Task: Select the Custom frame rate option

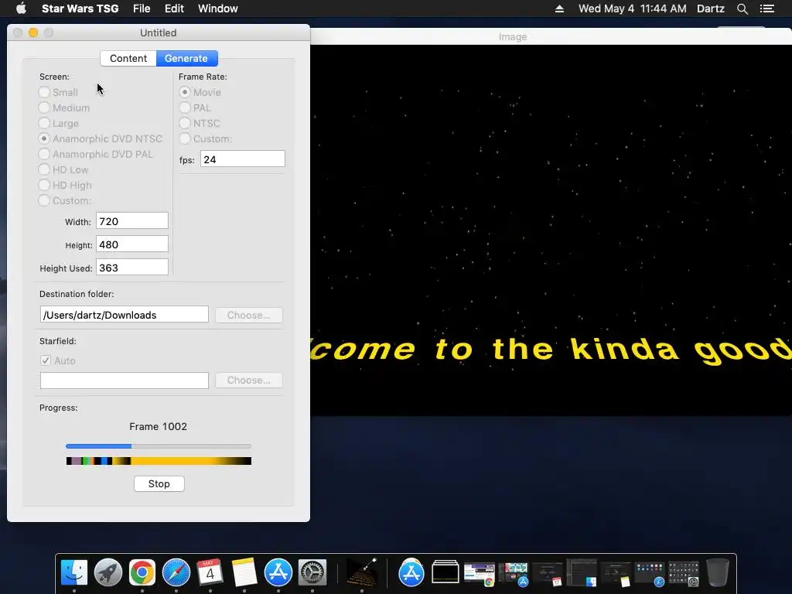Action: point(185,138)
